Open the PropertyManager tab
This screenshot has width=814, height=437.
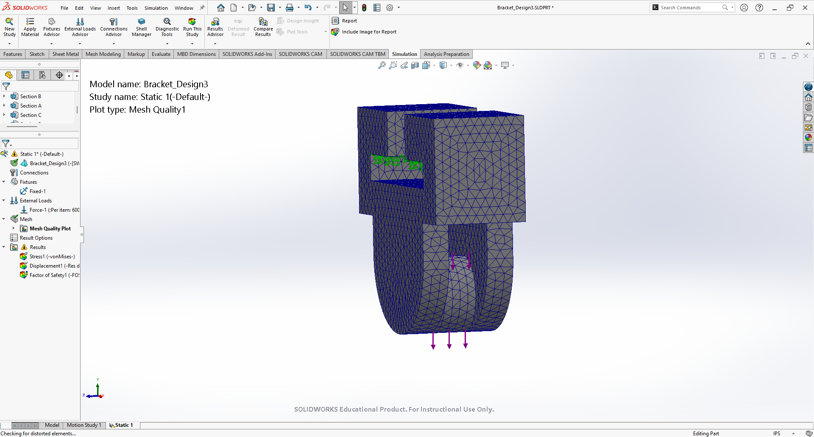click(25, 75)
